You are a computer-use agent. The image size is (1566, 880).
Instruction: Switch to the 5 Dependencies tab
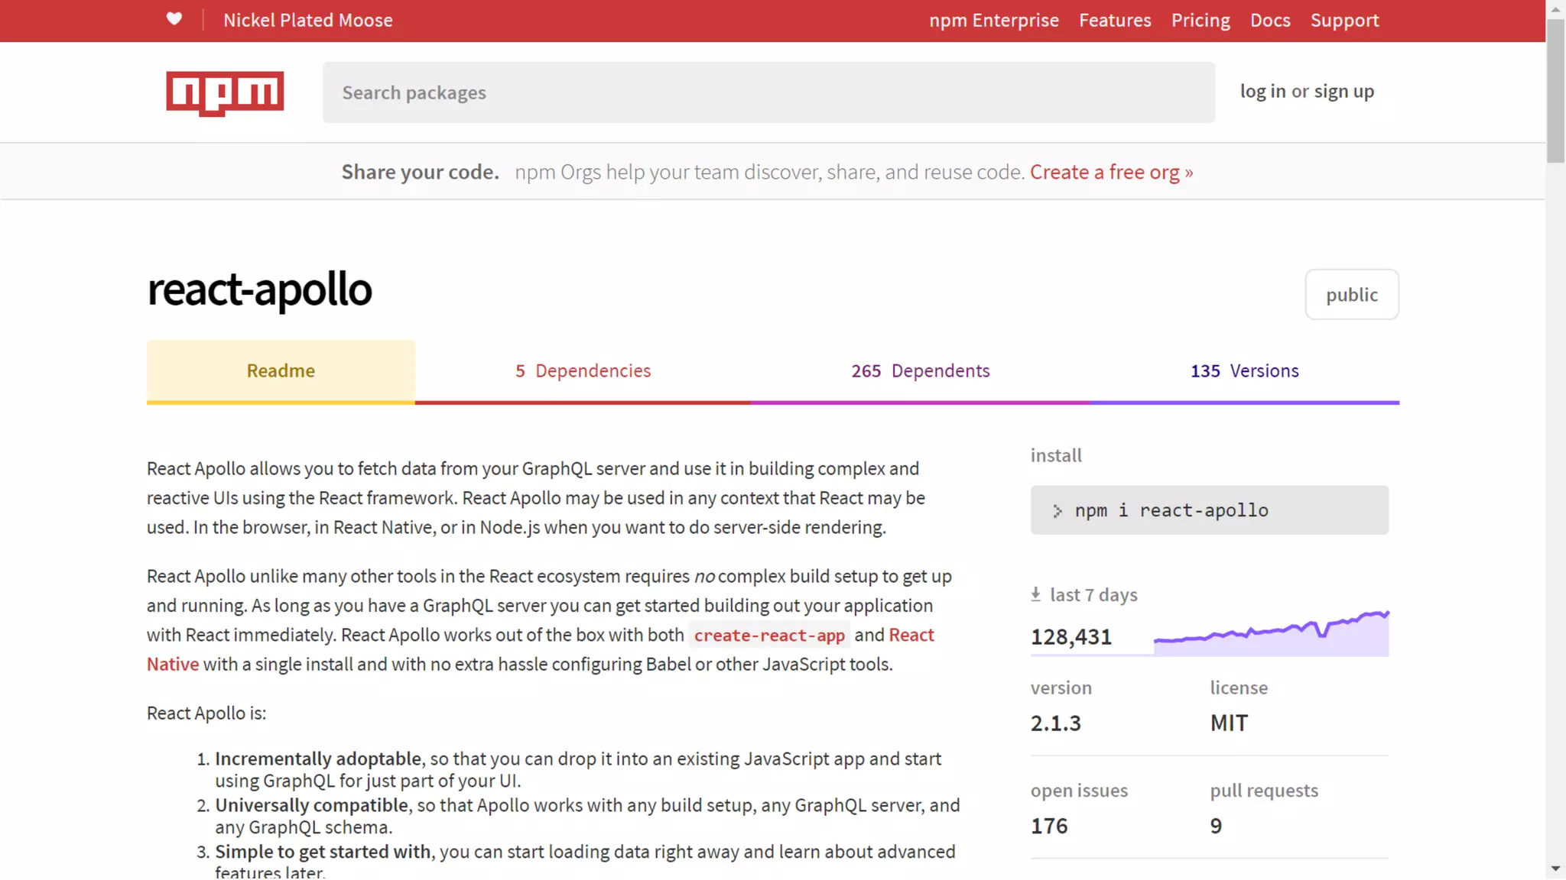[583, 370]
